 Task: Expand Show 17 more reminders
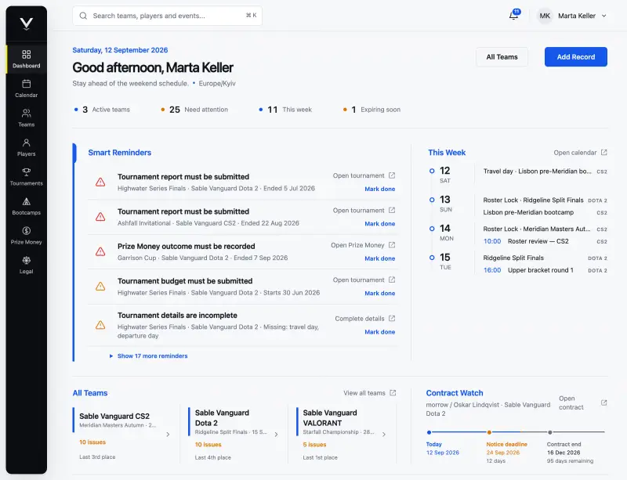(148, 355)
